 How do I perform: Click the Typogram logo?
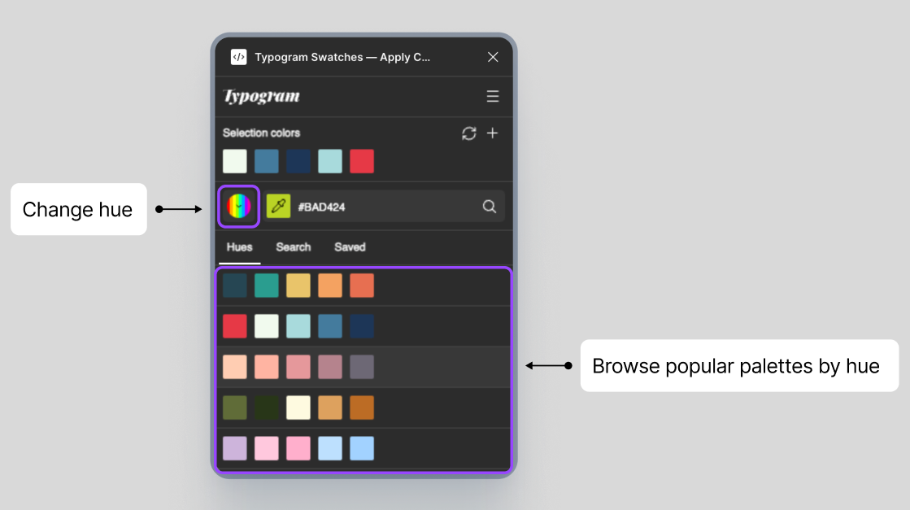262,96
